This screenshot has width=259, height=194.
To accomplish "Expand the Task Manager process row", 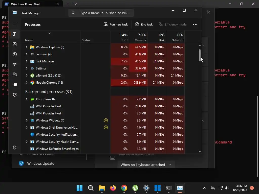I will coord(27,61).
